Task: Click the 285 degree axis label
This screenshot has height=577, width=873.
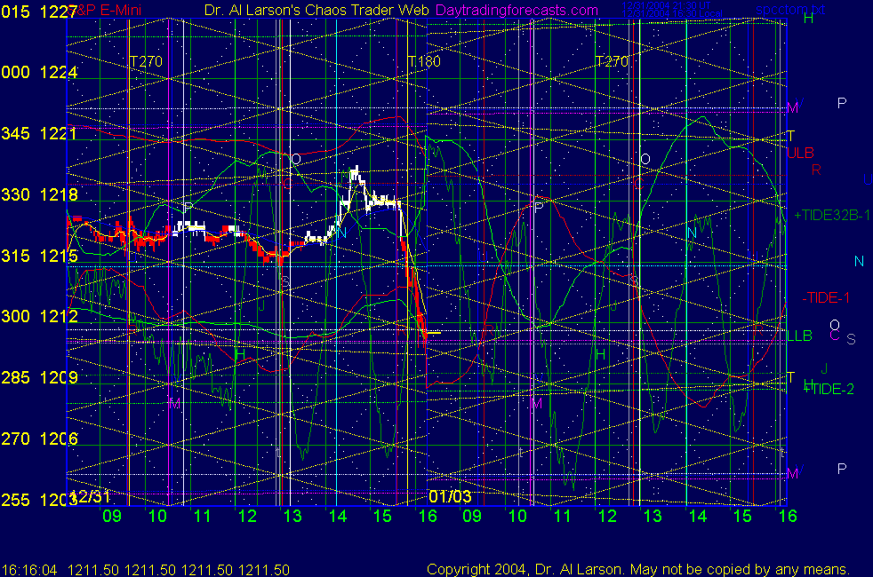Action: (x=16, y=377)
